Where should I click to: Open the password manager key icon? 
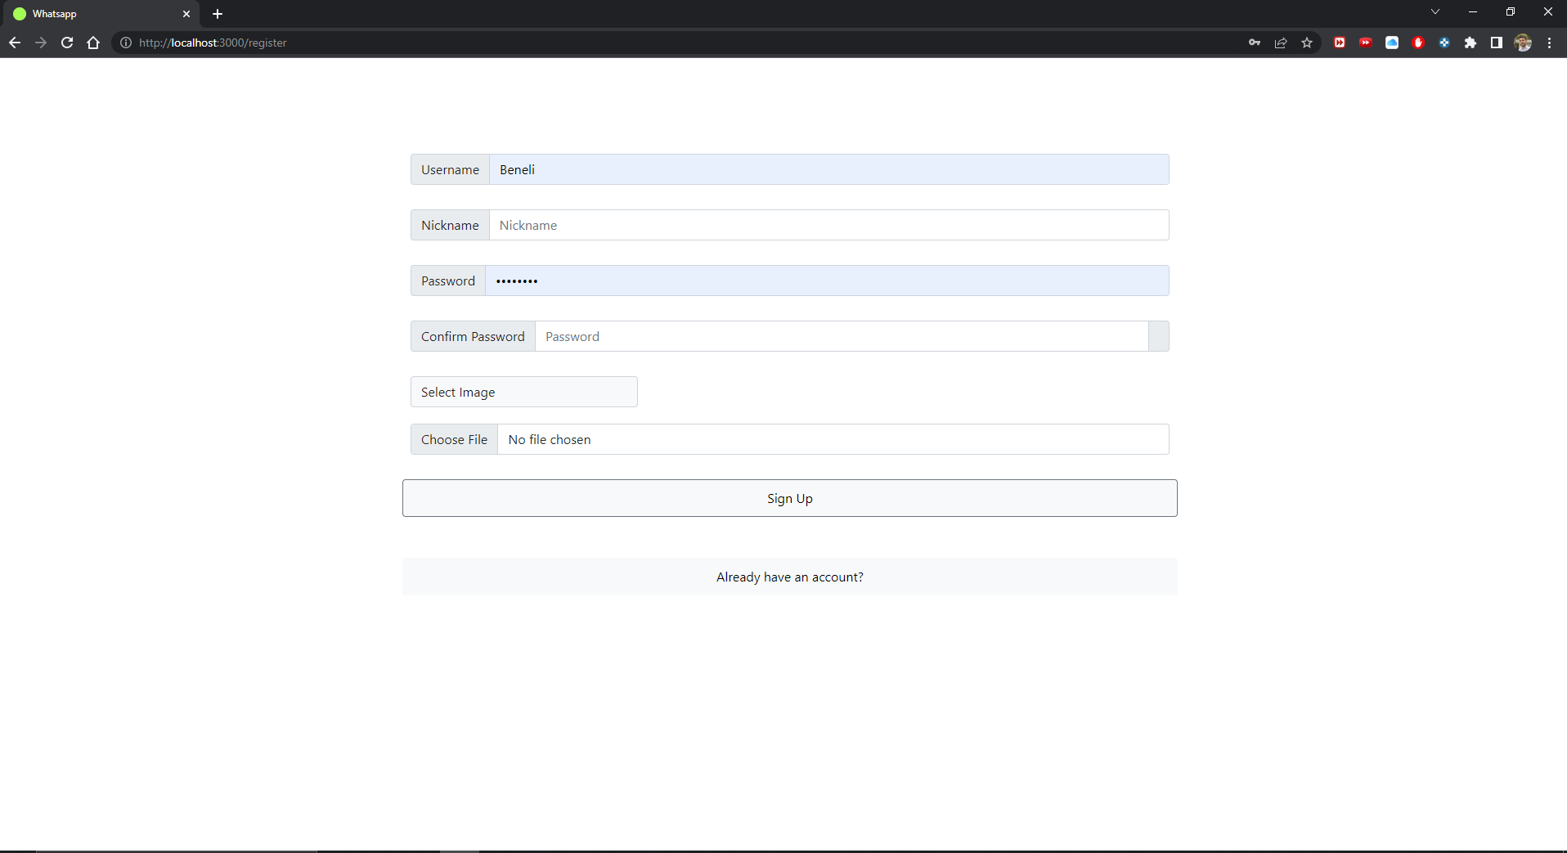pyautogui.click(x=1255, y=43)
